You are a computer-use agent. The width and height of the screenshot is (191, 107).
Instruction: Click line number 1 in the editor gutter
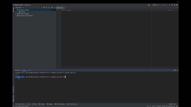point(57,10)
